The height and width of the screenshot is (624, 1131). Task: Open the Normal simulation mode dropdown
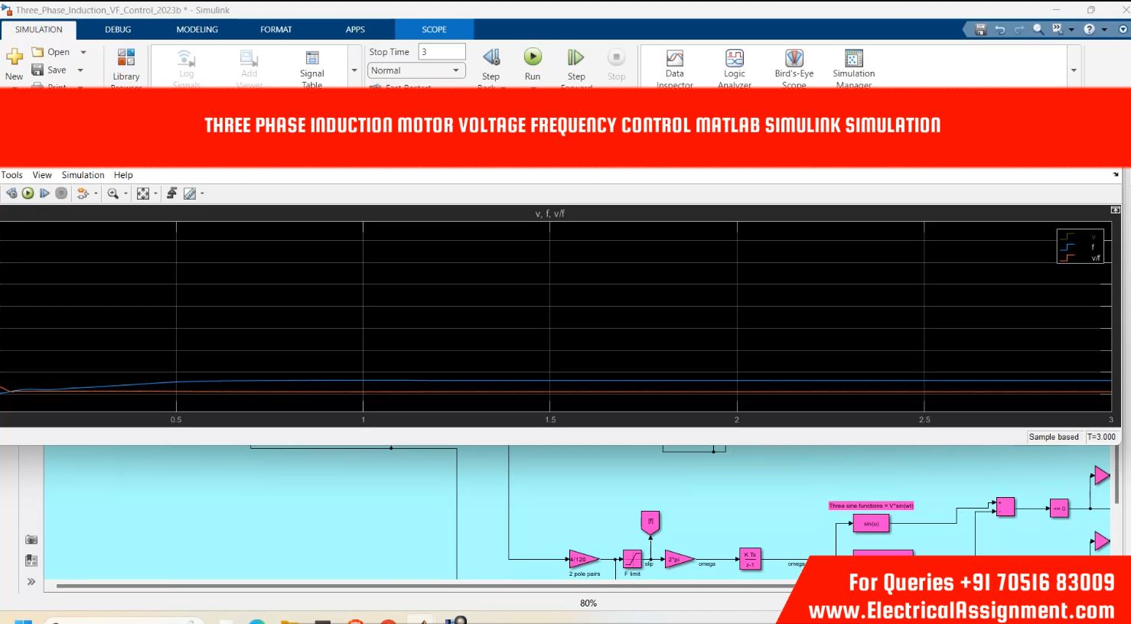[416, 70]
